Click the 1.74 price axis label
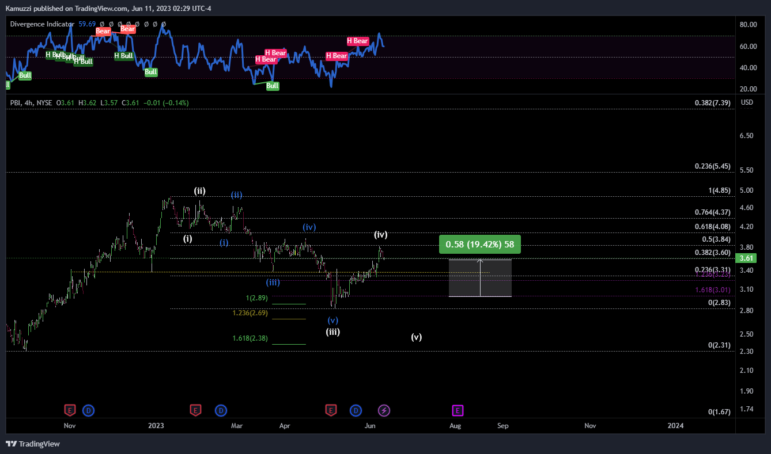 click(x=746, y=409)
